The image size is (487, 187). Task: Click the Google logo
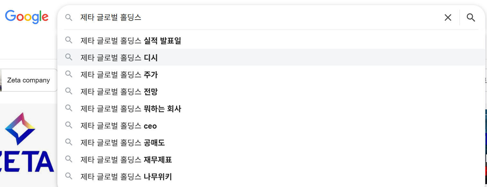point(27,17)
